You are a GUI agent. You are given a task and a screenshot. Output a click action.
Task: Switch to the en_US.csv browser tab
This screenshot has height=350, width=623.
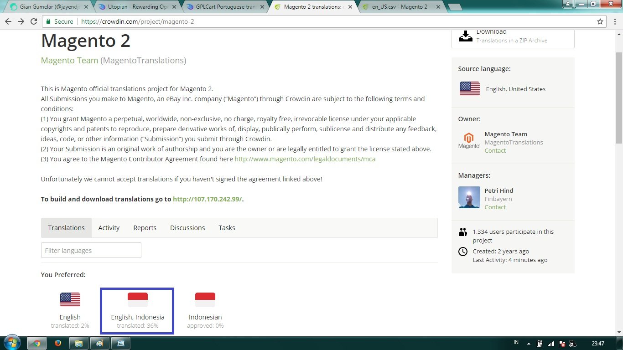(x=401, y=7)
